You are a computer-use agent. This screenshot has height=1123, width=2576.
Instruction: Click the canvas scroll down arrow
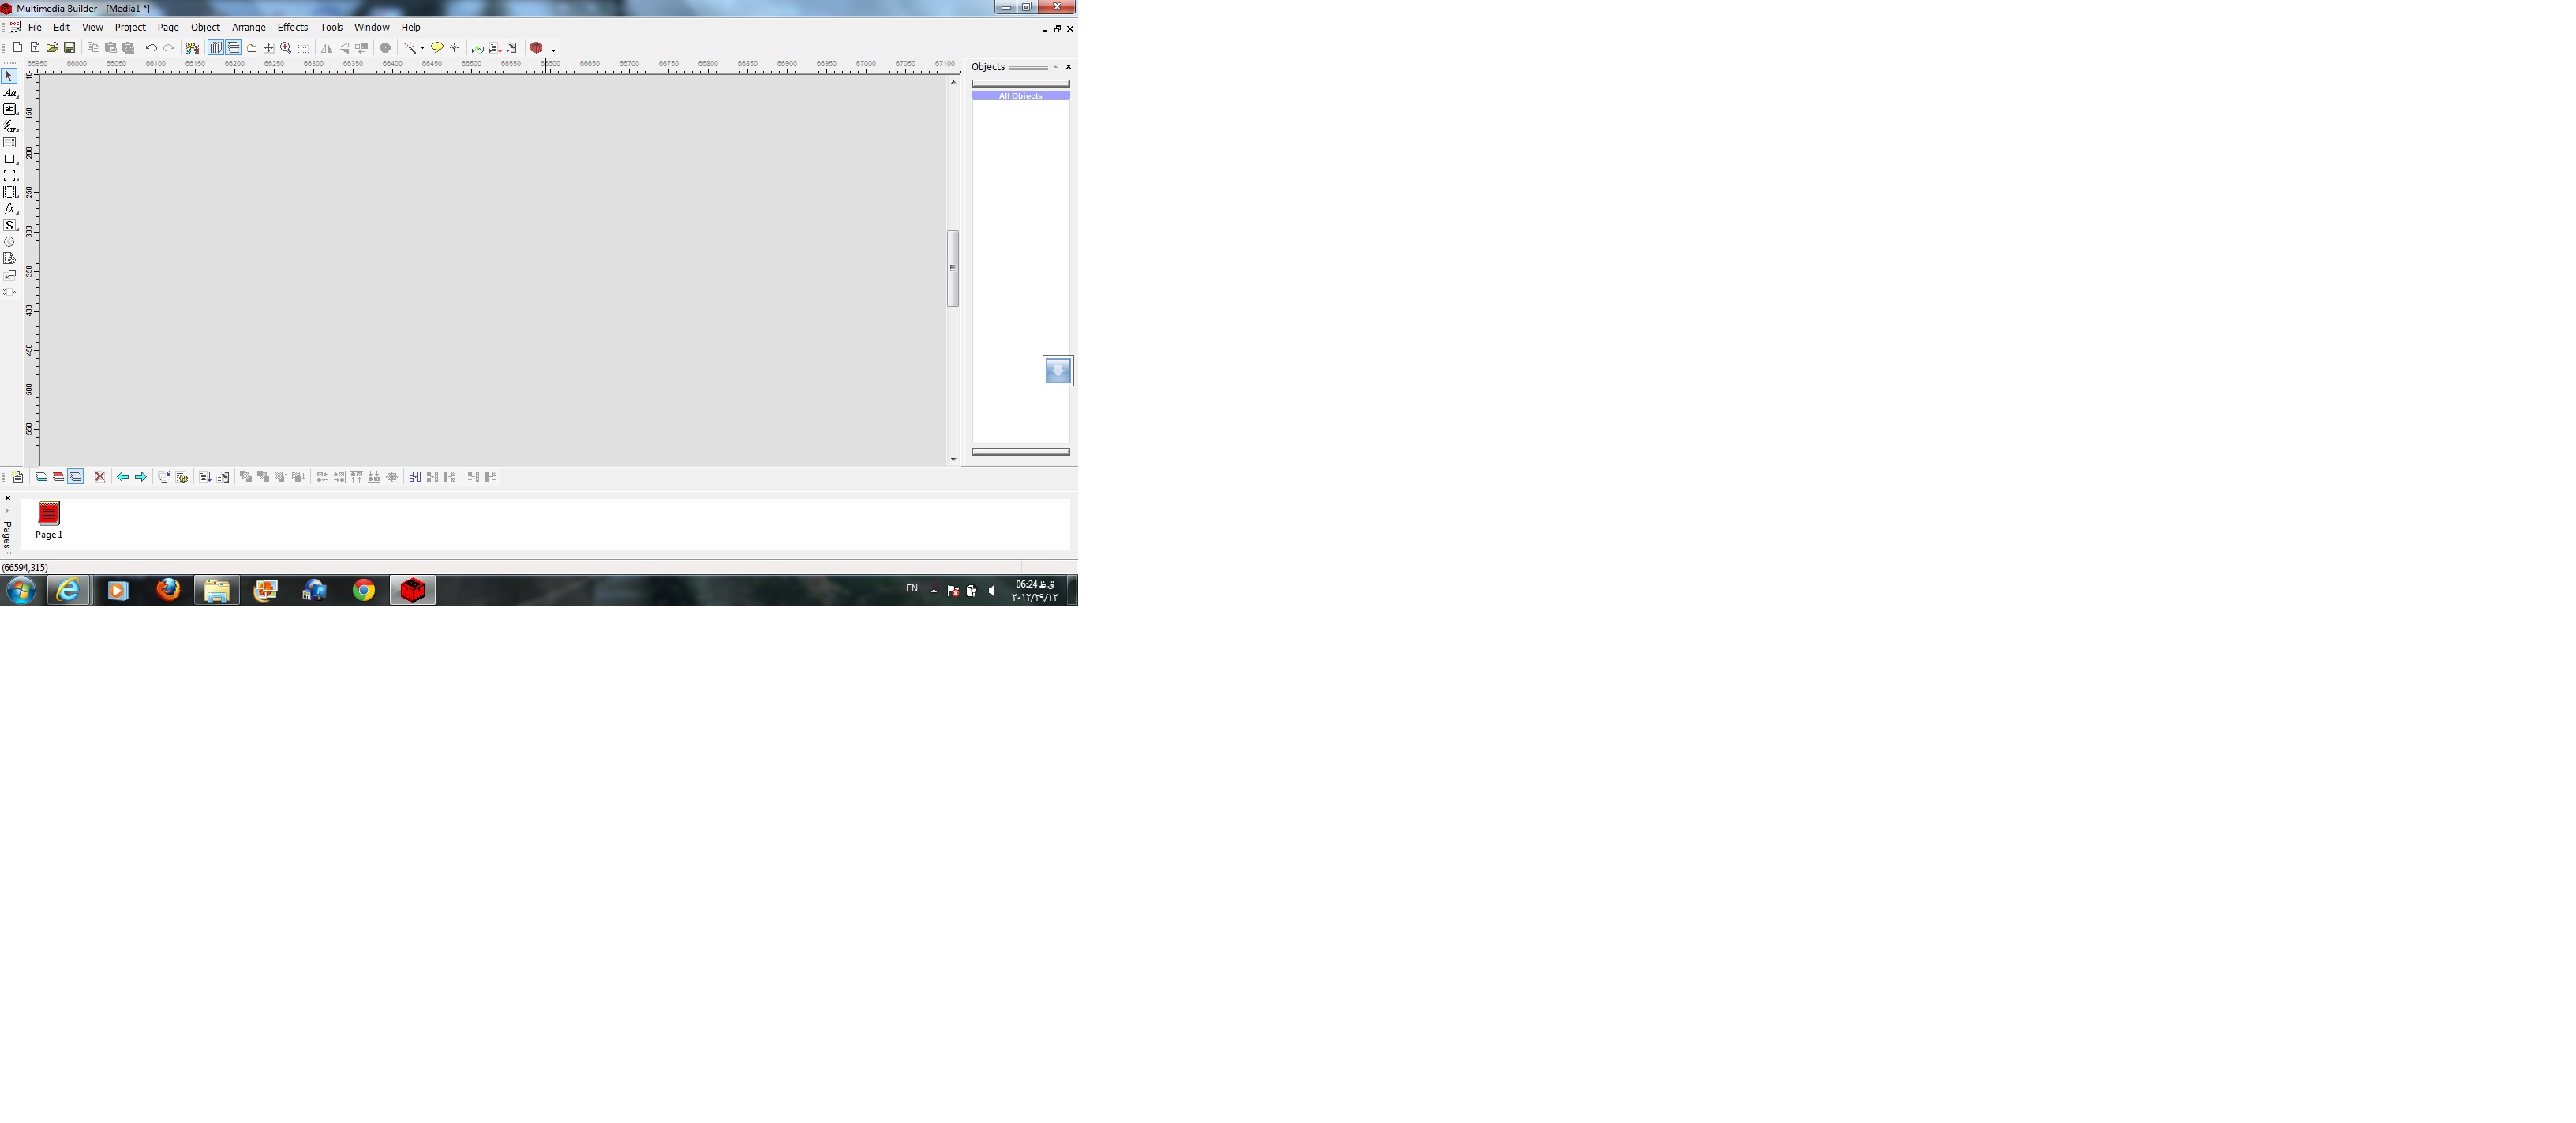click(953, 459)
